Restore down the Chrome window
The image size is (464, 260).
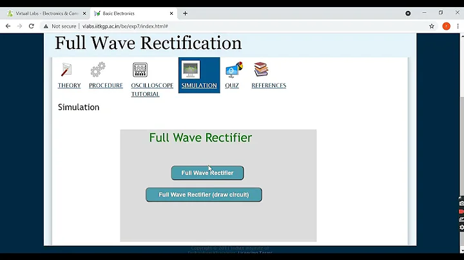pyautogui.click(x=441, y=13)
